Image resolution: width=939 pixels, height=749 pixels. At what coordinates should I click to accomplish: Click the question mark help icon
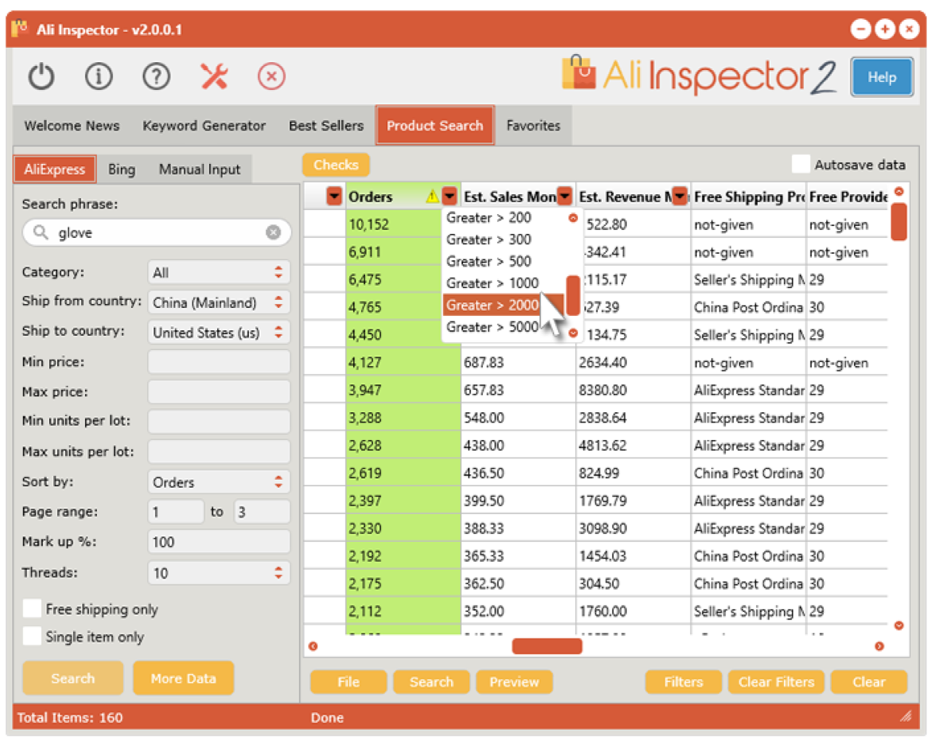156,76
